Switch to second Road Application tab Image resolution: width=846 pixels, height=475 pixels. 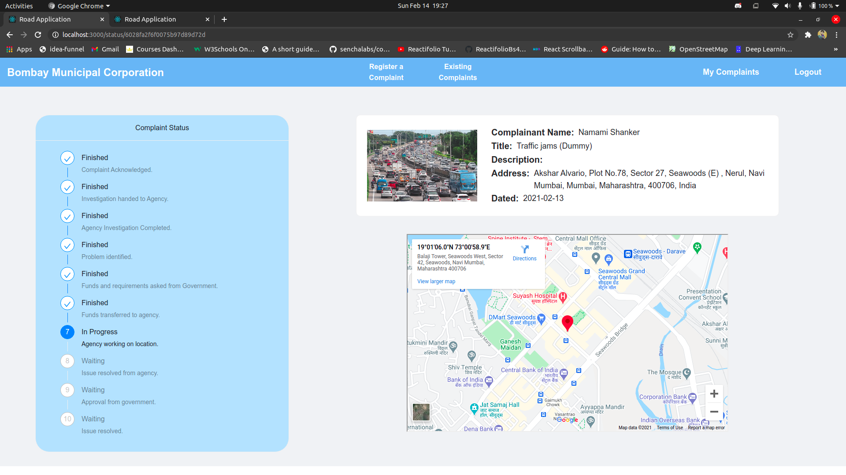pyautogui.click(x=150, y=19)
